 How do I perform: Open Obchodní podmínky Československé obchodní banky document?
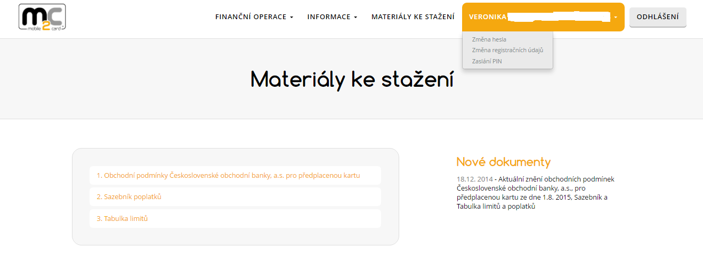point(235,175)
